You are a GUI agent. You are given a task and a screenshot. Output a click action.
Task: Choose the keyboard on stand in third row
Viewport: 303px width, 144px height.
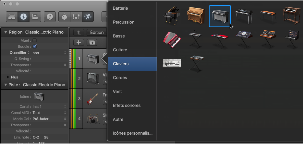coord(197,64)
